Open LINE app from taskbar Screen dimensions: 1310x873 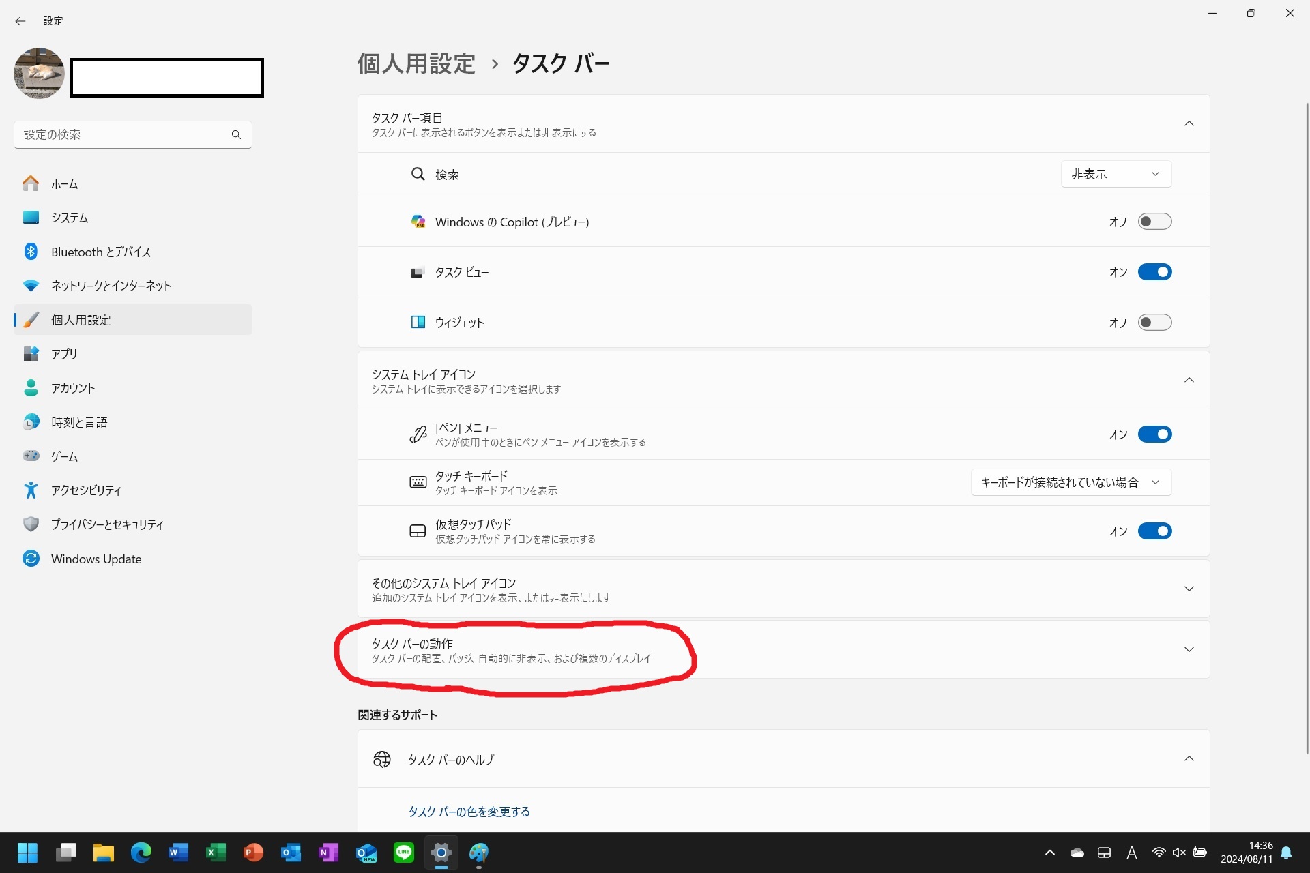(404, 853)
